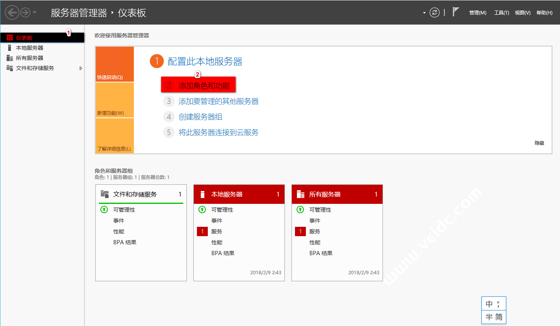The height and width of the screenshot is (326, 560).
Task: Click green manageability icon in 本地服务器 tile
Action: pyautogui.click(x=202, y=210)
